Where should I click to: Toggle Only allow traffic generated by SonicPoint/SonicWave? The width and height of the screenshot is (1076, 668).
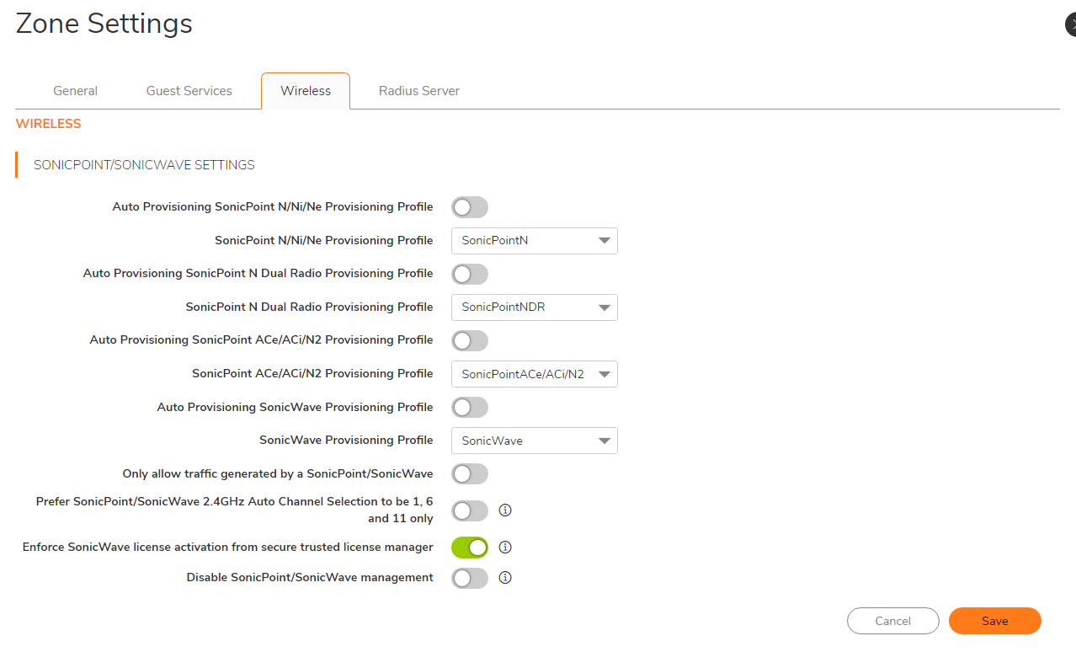(x=470, y=474)
